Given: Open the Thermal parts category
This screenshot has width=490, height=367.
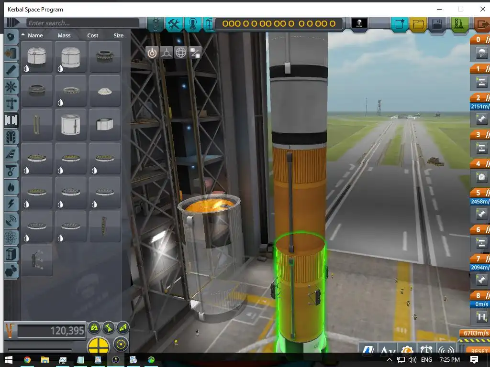Looking at the screenshot, I should coord(11,187).
